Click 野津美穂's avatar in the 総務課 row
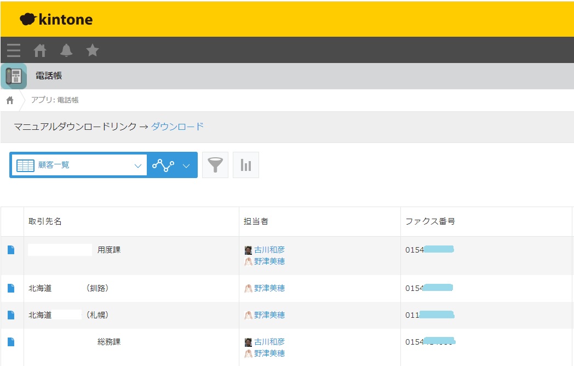This screenshot has width=574, height=366. point(248,353)
